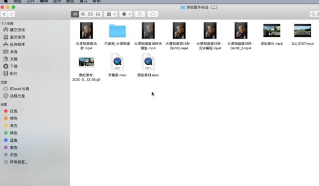Image resolution: width=319 pixels, height=186 pixels.
Task: Open the Window (窗口) menu
Action: (x=83, y=1)
